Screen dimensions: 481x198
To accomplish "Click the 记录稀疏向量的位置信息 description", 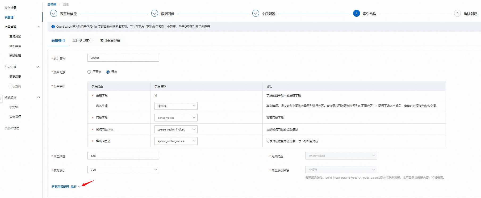I will click(282, 129).
